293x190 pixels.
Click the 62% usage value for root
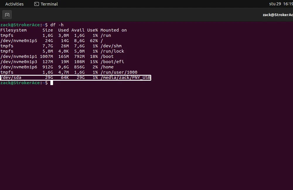(x=94, y=41)
